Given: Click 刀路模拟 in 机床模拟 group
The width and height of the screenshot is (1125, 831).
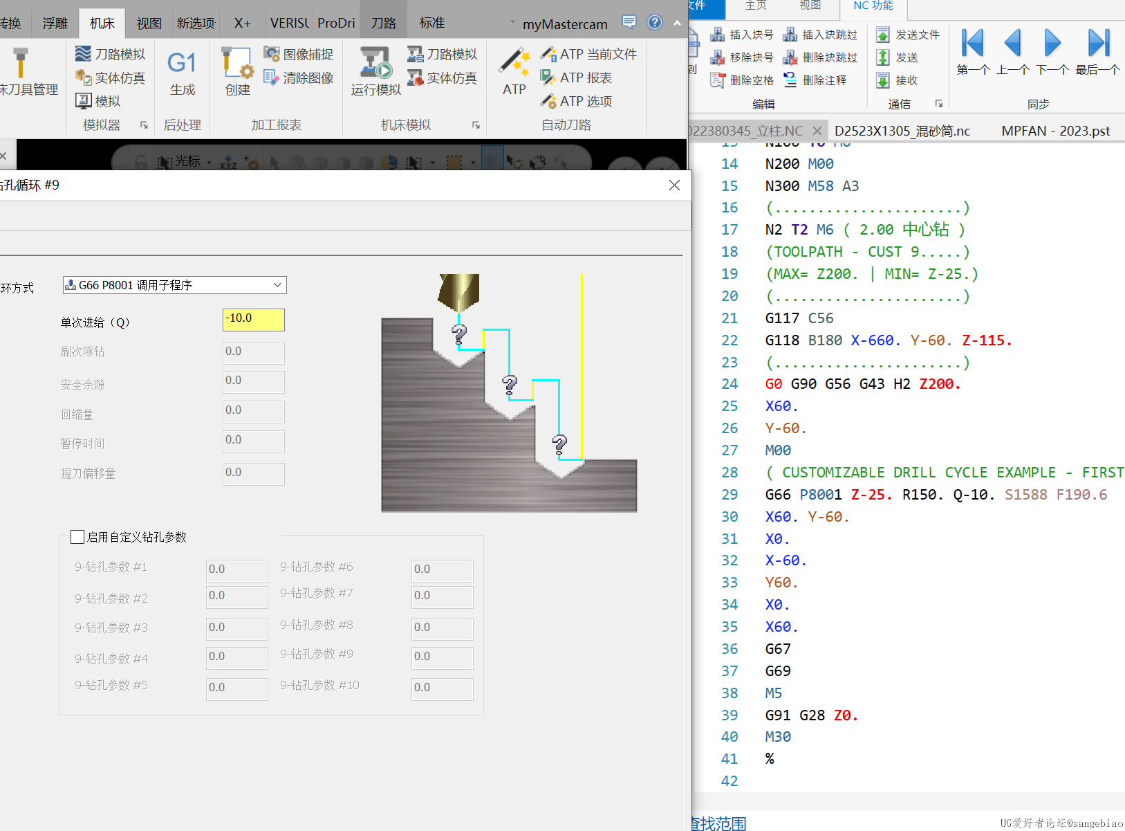Looking at the screenshot, I should (442, 54).
